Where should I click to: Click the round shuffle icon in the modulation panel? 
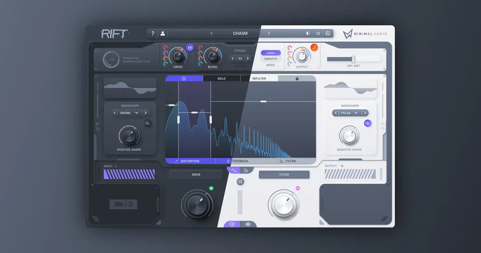(240, 182)
